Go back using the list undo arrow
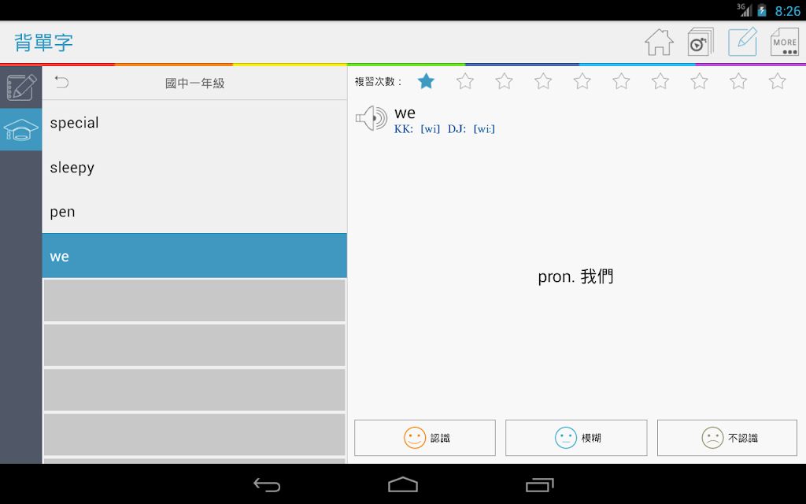 point(61,82)
